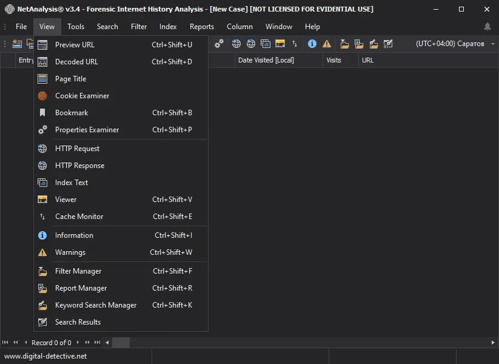Click Decoded URL menu icon
499x364 pixels.
click(x=42, y=62)
